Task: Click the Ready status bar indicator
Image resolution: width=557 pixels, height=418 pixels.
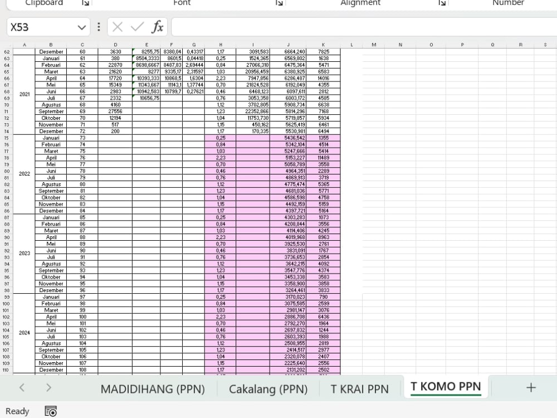Action: click(17, 411)
